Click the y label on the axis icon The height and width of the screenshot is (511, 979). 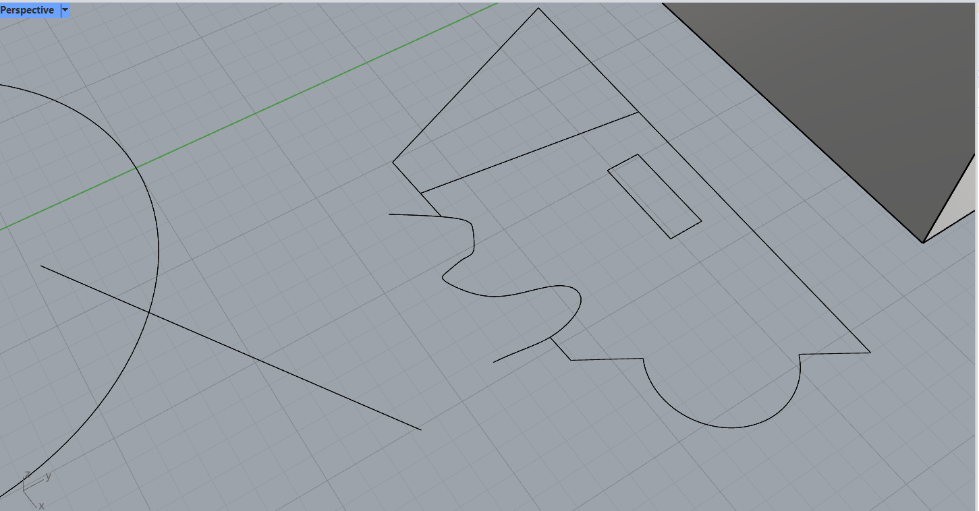[x=48, y=477]
